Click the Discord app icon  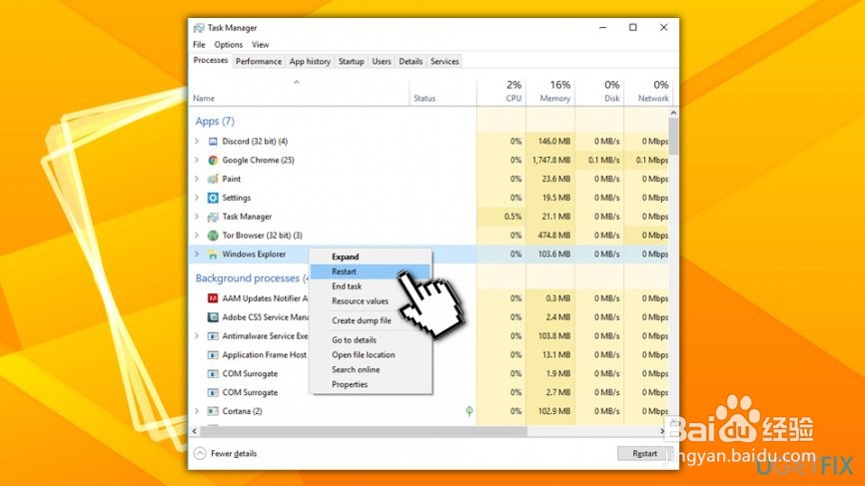point(213,142)
